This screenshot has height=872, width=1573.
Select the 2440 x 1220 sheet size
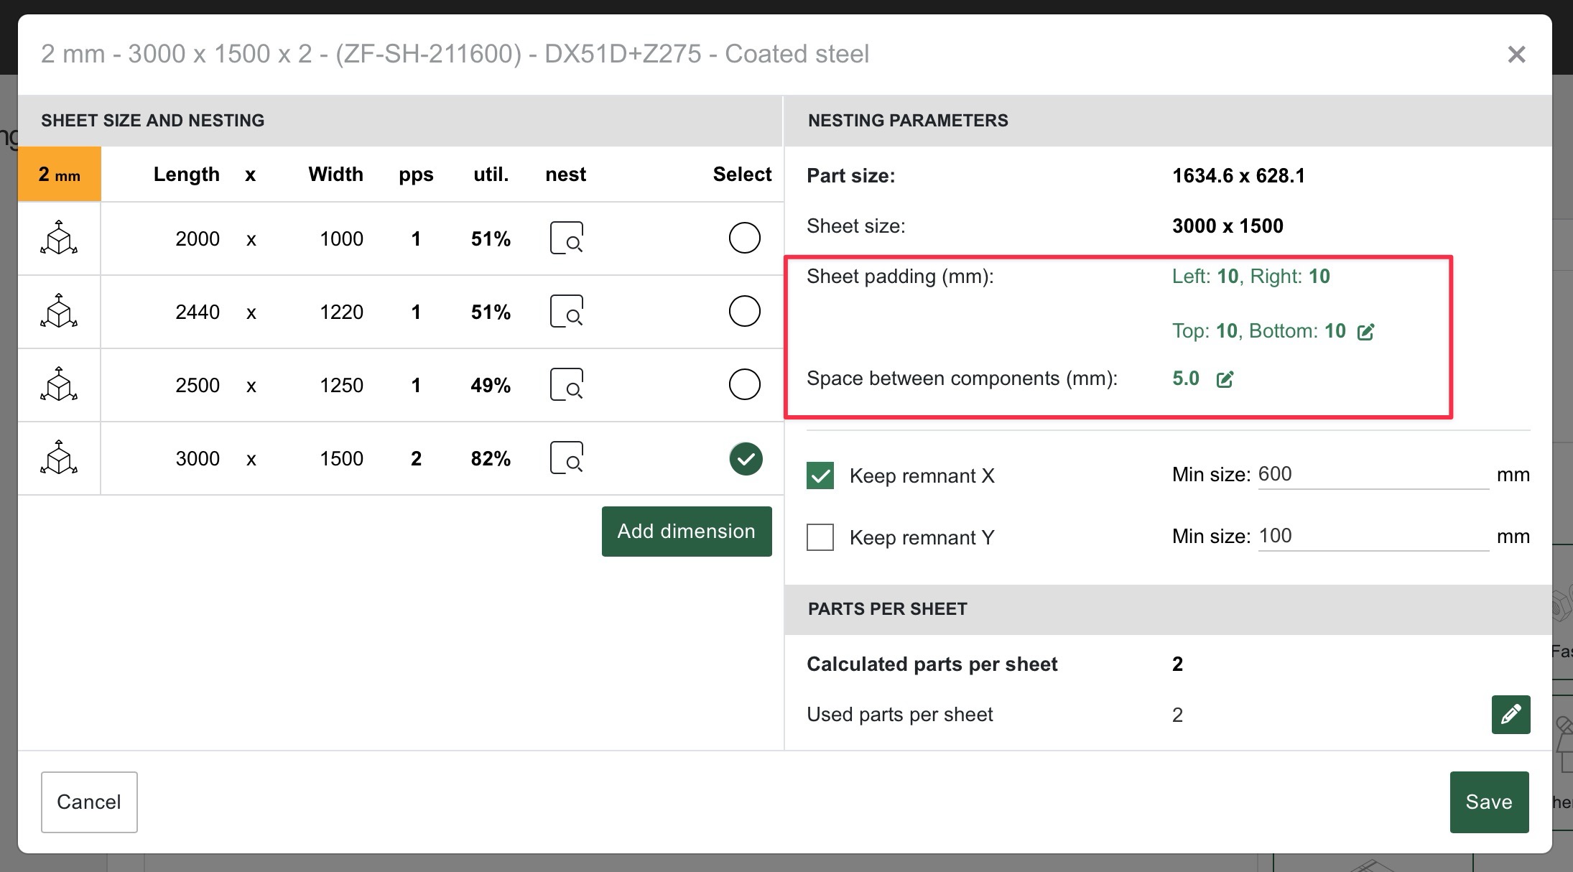click(x=744, y=311)
